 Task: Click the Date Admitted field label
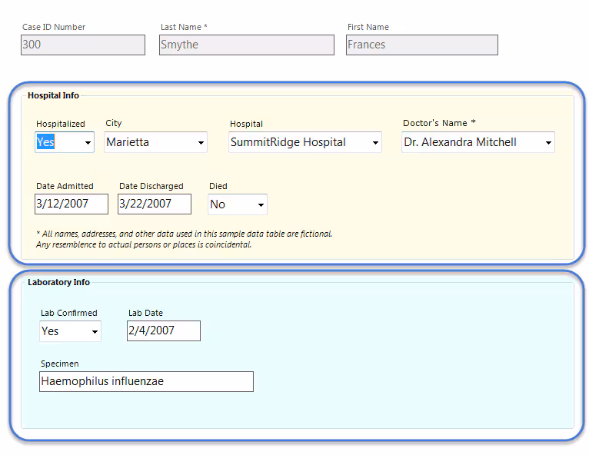65,186
